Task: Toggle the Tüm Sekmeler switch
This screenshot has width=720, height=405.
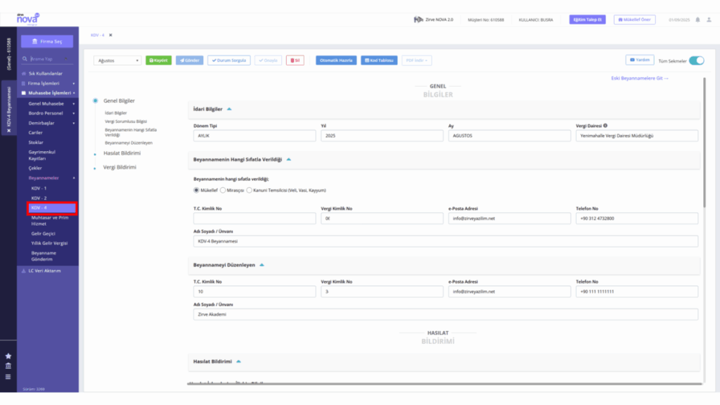Action: tap(696, 60)
